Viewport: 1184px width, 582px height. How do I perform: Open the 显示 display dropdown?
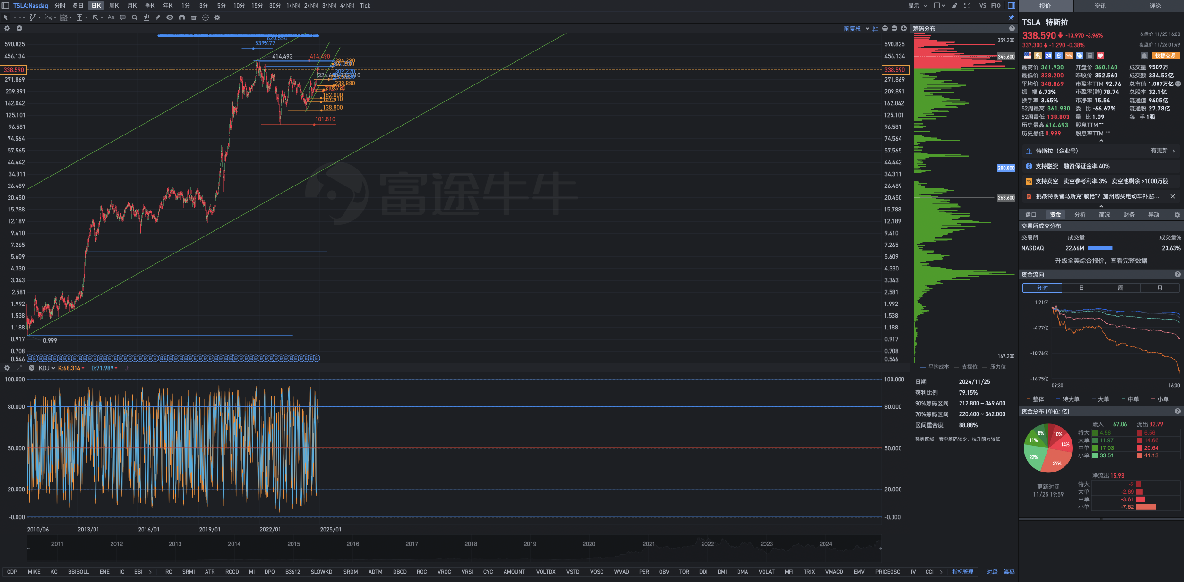click(x=918, y=6)
